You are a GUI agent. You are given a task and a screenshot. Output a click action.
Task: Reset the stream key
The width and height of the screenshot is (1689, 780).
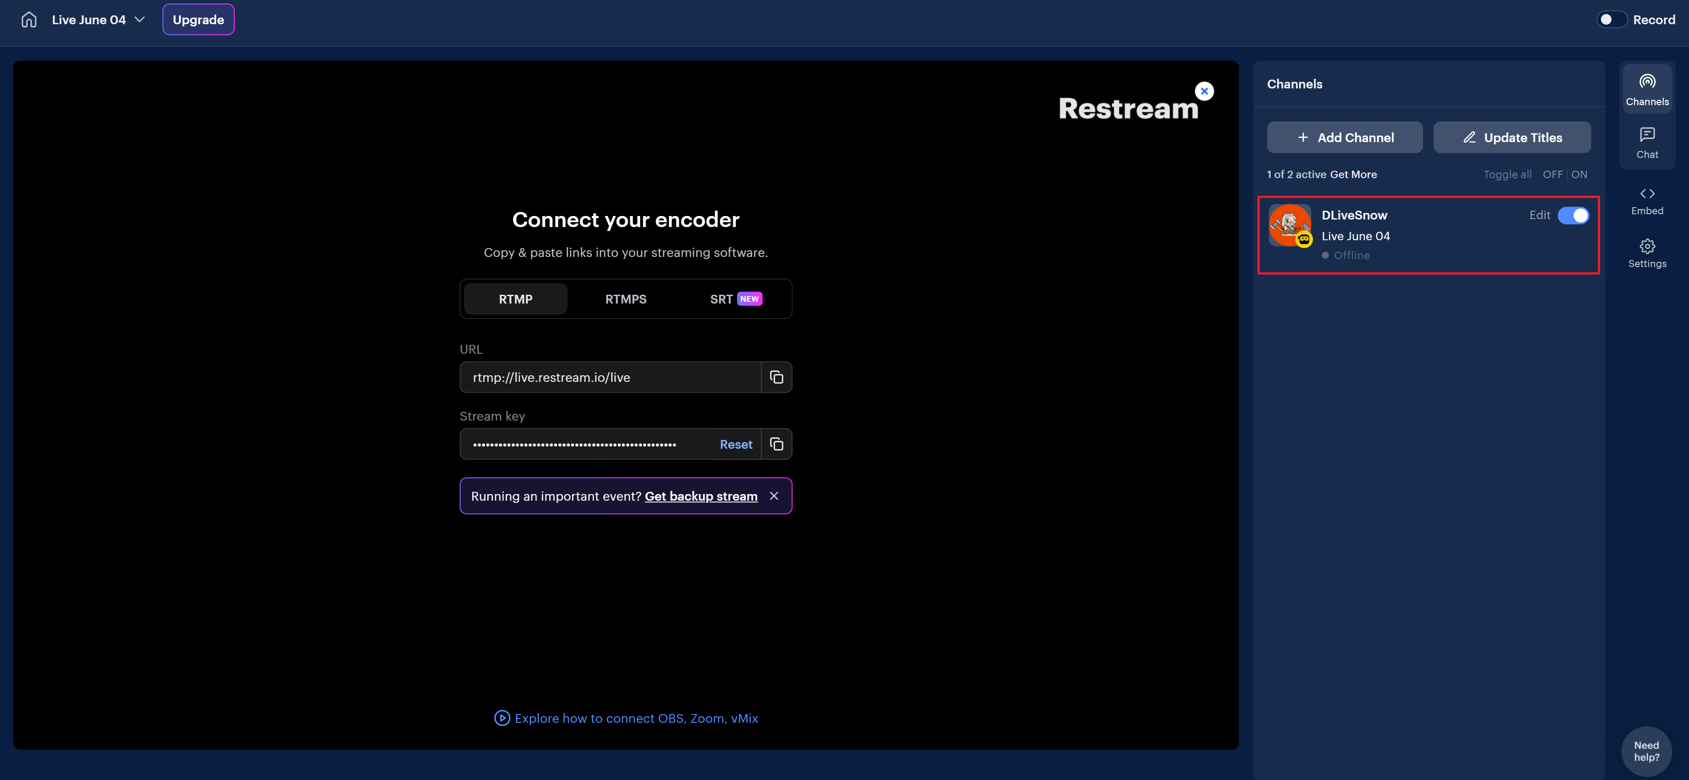point(736,444)
